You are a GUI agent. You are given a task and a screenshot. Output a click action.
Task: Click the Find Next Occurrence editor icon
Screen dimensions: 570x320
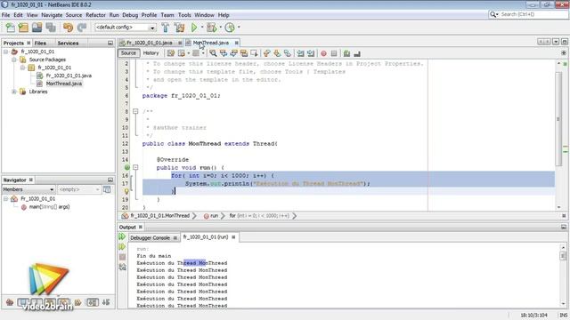pos(233,53)
